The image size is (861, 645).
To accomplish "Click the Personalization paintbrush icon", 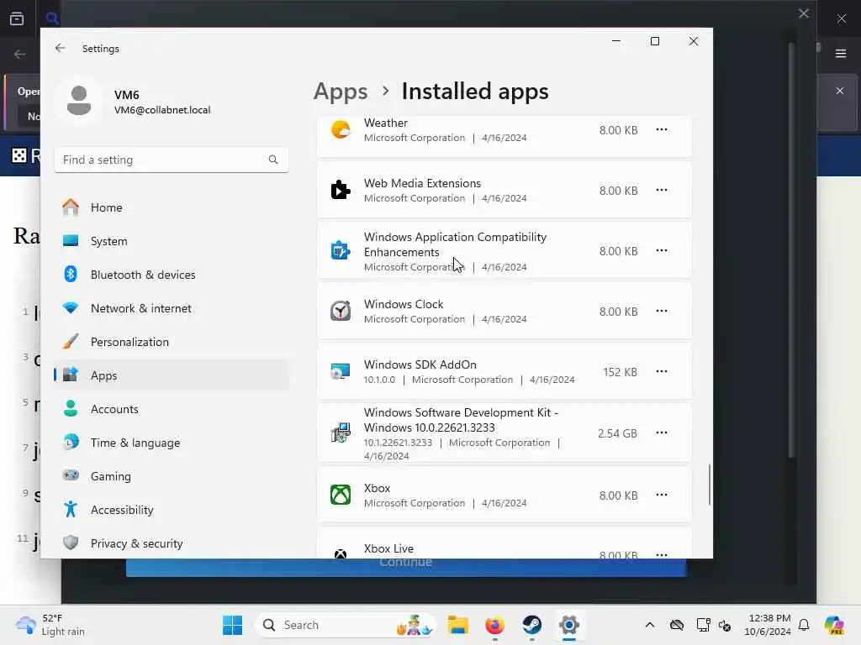I will pyautogui.click(x=71, y=341).
